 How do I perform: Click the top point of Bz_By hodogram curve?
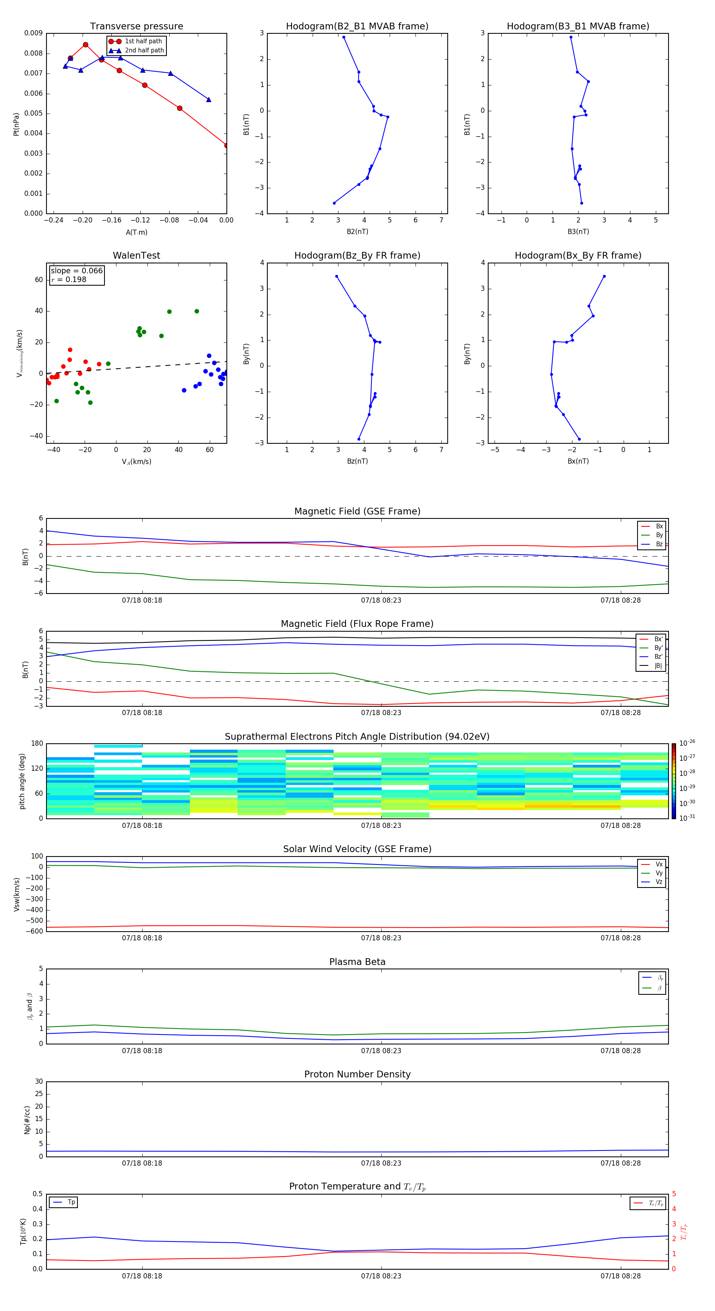336,277
